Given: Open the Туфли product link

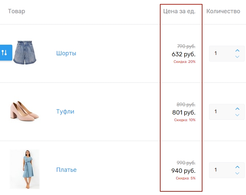Looking at the screenshot, I should (x=65, y=112).
